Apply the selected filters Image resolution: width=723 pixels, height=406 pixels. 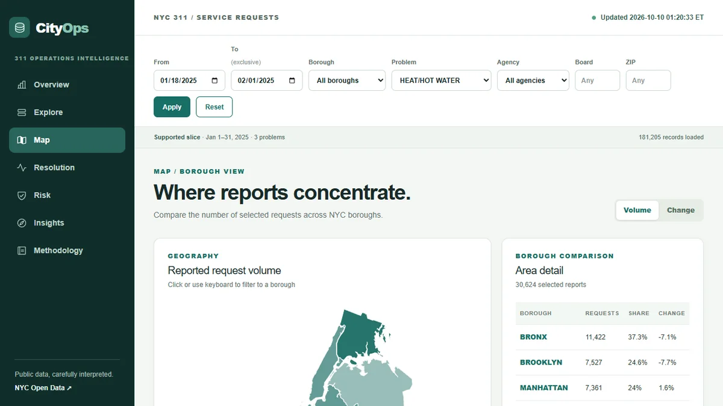click(172, 107)
